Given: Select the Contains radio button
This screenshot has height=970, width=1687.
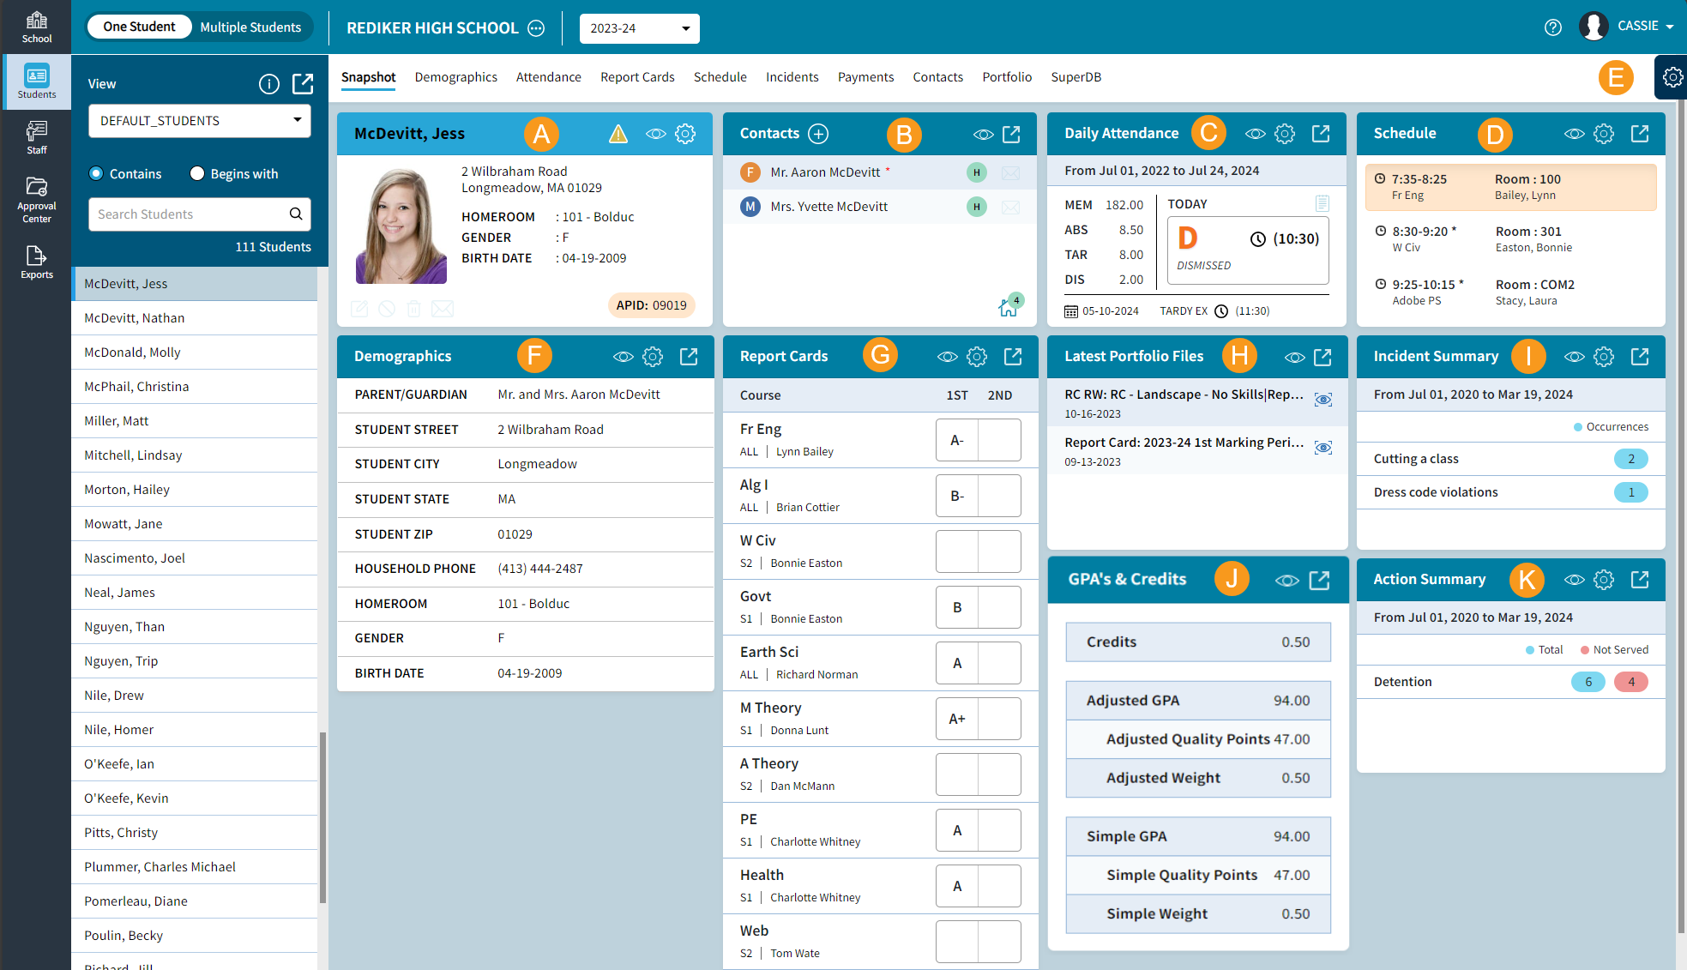Looking at the screenshot, I should point(96,173).
